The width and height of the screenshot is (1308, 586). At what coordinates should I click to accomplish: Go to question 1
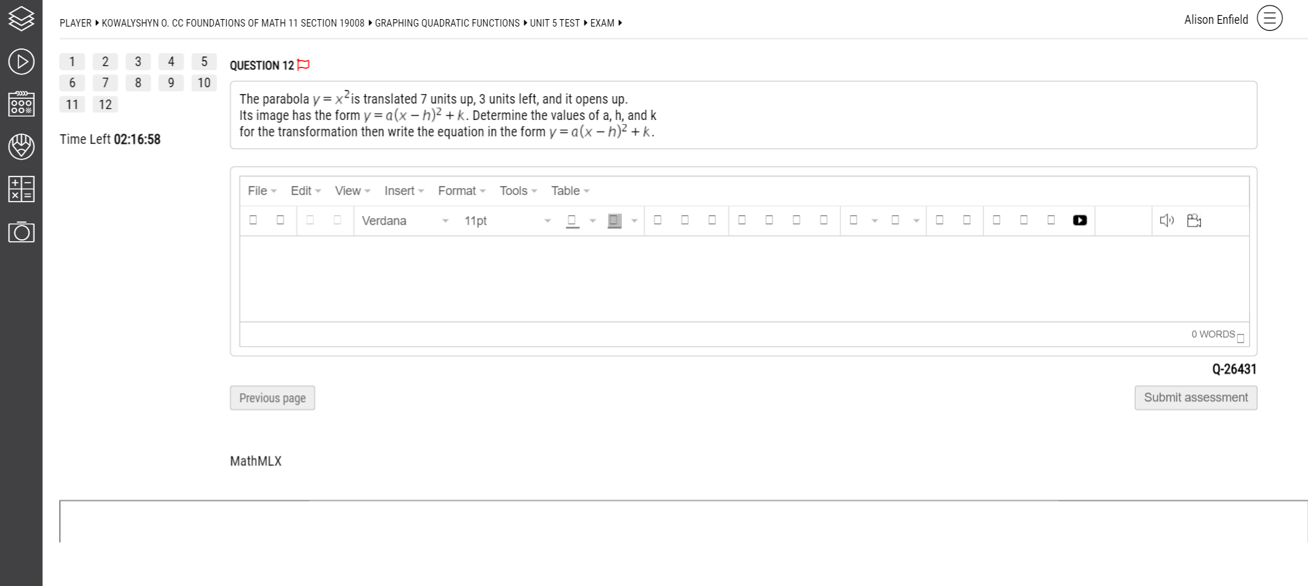[x=72, y=61]
